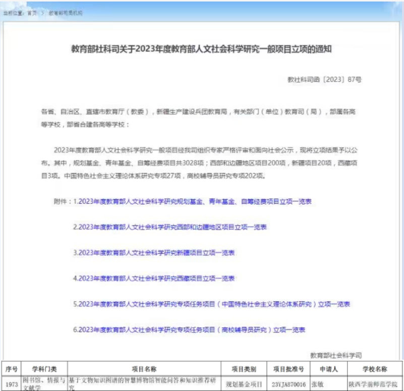Click the notice title heading
The width and height of the screenshot is (404, 391).
click(202, 49)
